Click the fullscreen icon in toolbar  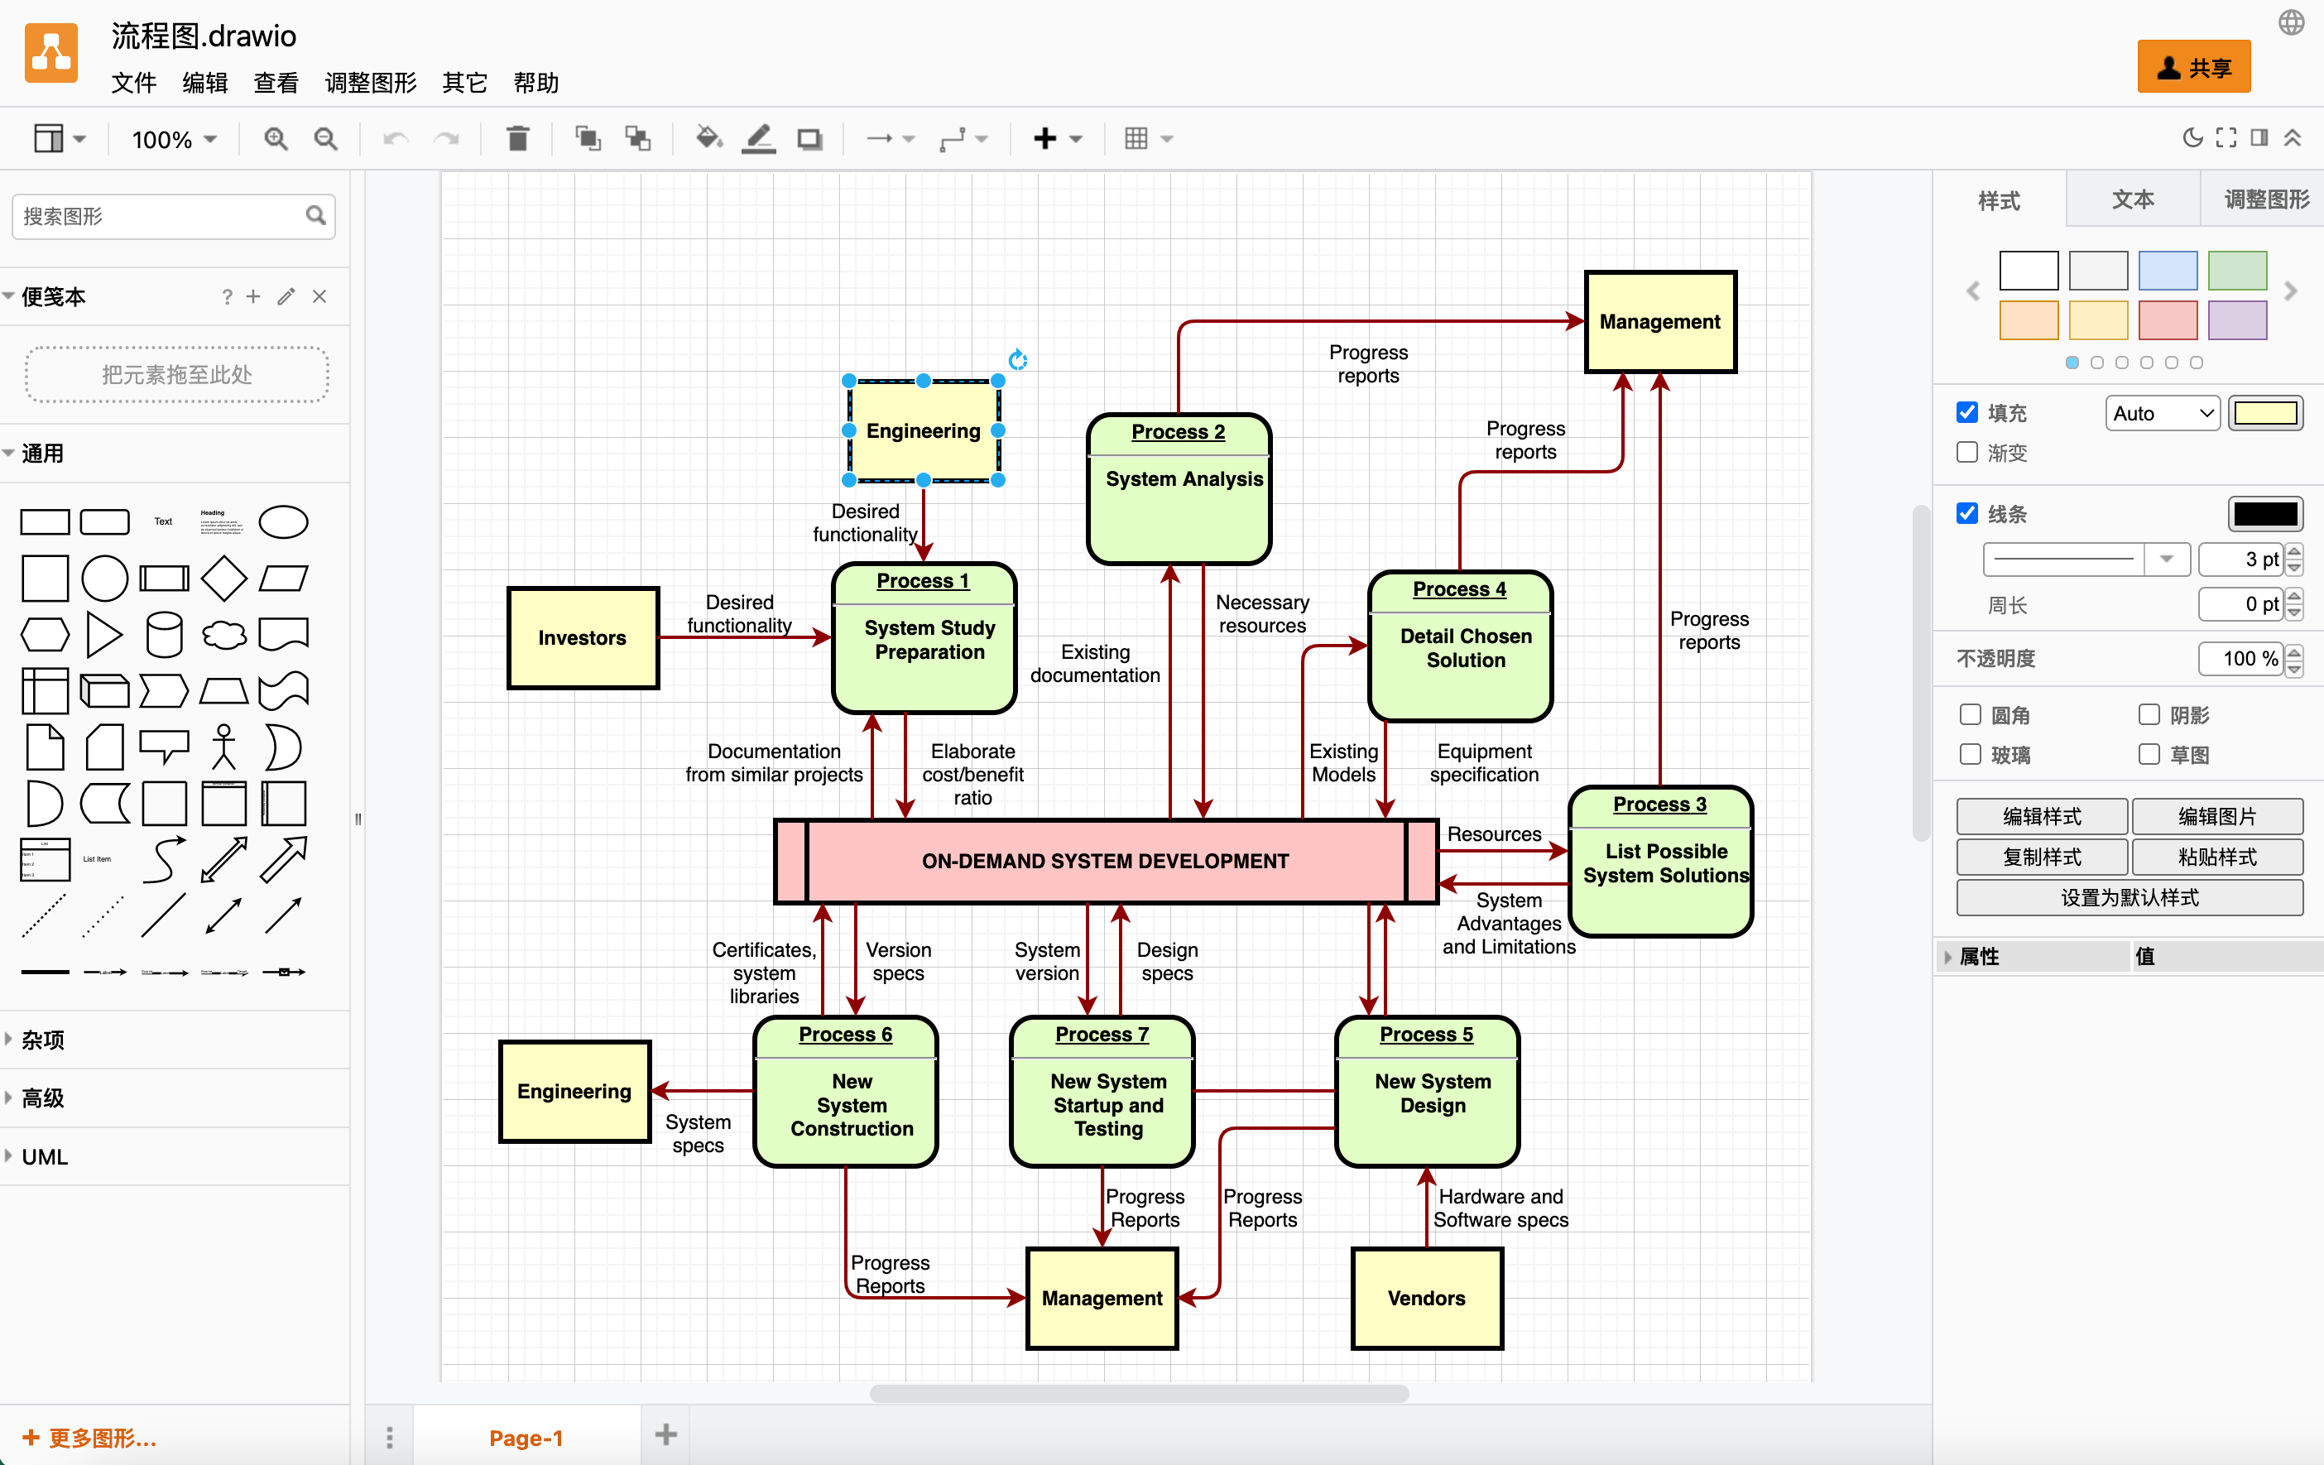click(x=2226, y=138)
